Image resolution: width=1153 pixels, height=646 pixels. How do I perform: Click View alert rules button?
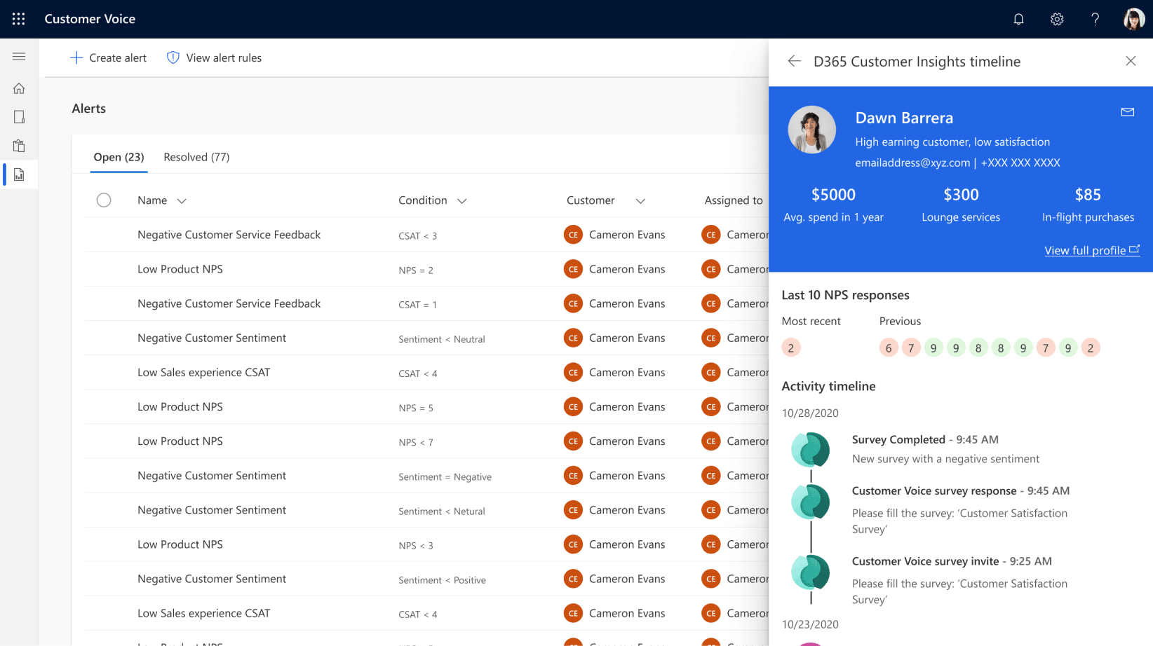[x=214, y=57]
